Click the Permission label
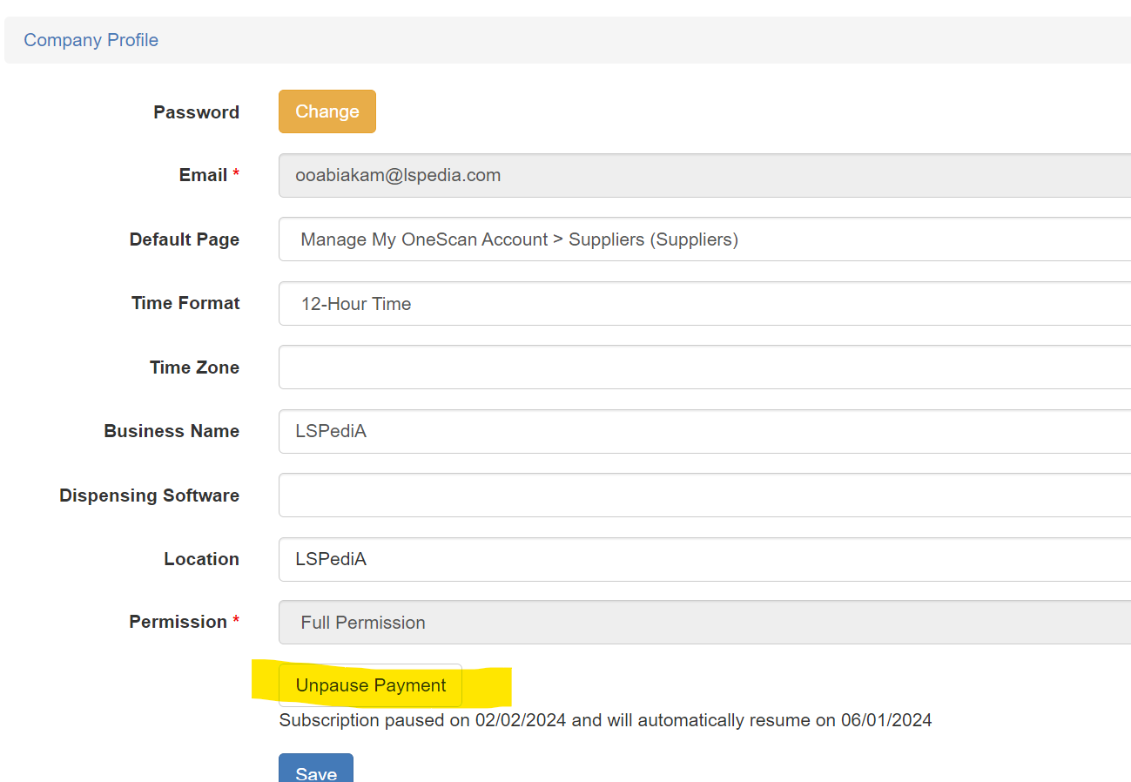The image size is (1131, 782). click(184, 622)
